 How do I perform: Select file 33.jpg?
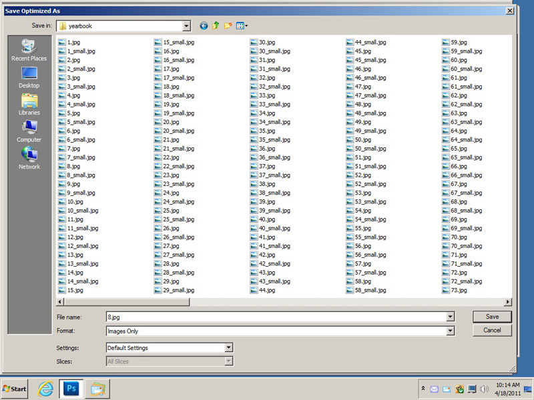(262, 95)
